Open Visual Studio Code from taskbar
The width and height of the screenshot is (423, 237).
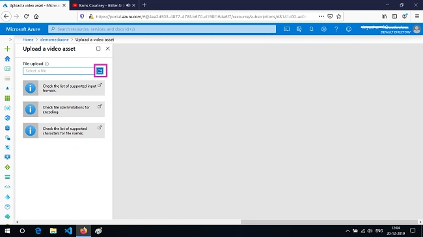[68, 231]
